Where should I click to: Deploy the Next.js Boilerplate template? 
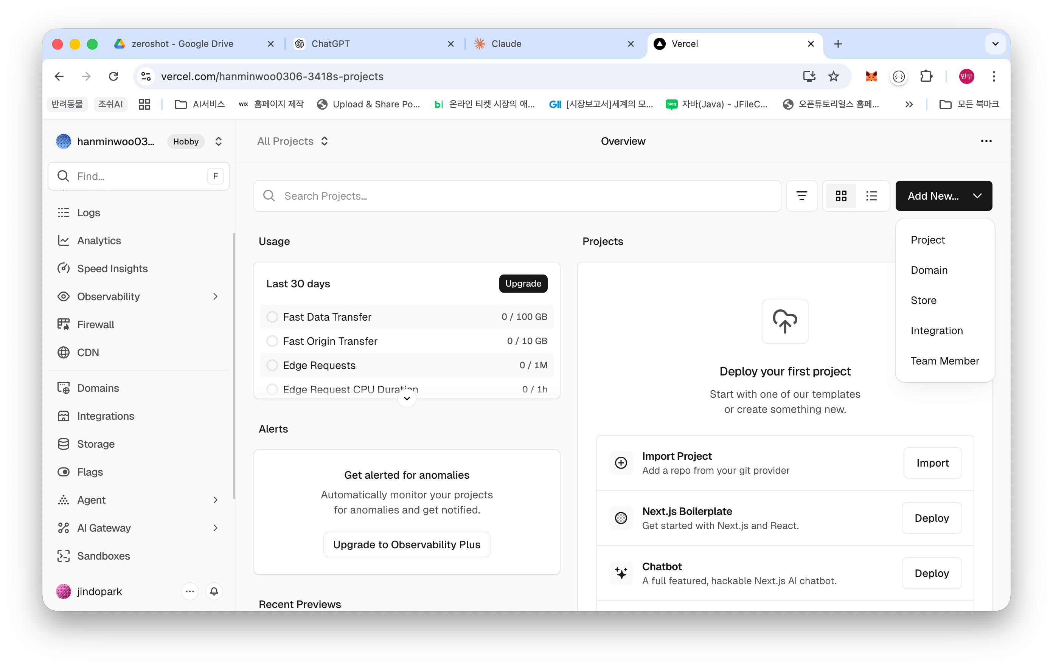(932, 518)
